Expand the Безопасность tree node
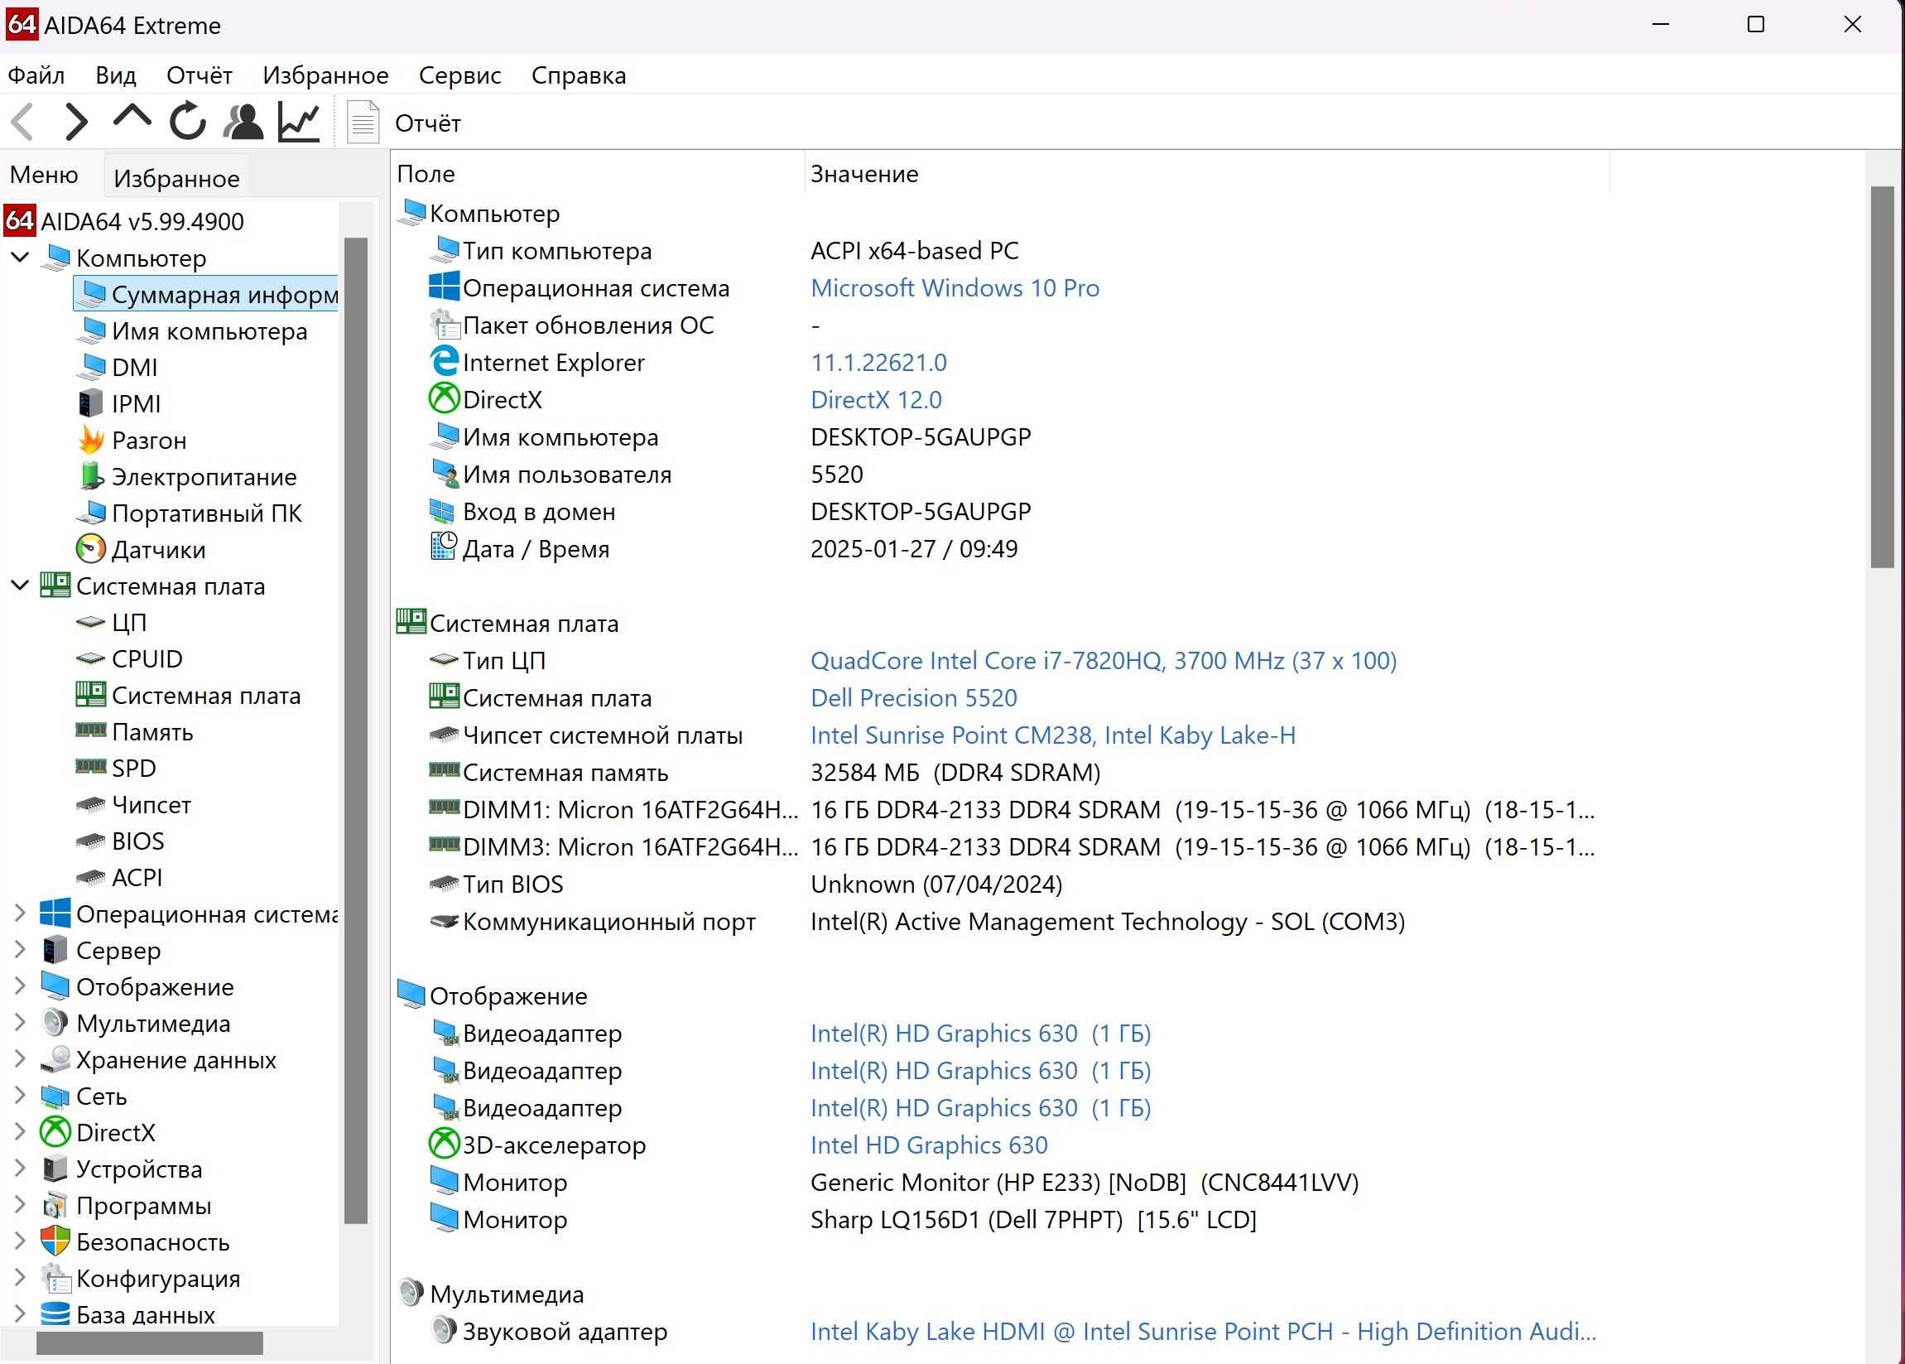 click(20, 1241)
